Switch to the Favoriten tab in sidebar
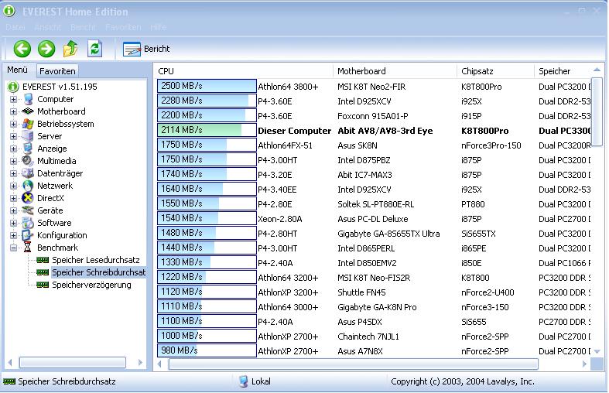 57,71
